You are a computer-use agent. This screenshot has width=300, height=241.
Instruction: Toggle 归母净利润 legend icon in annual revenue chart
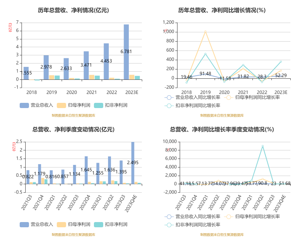(61, 105)
